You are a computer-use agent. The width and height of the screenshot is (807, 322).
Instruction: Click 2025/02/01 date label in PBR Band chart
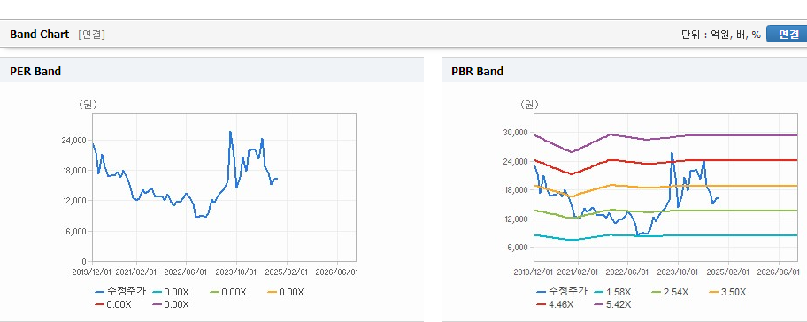coord(728,272)
